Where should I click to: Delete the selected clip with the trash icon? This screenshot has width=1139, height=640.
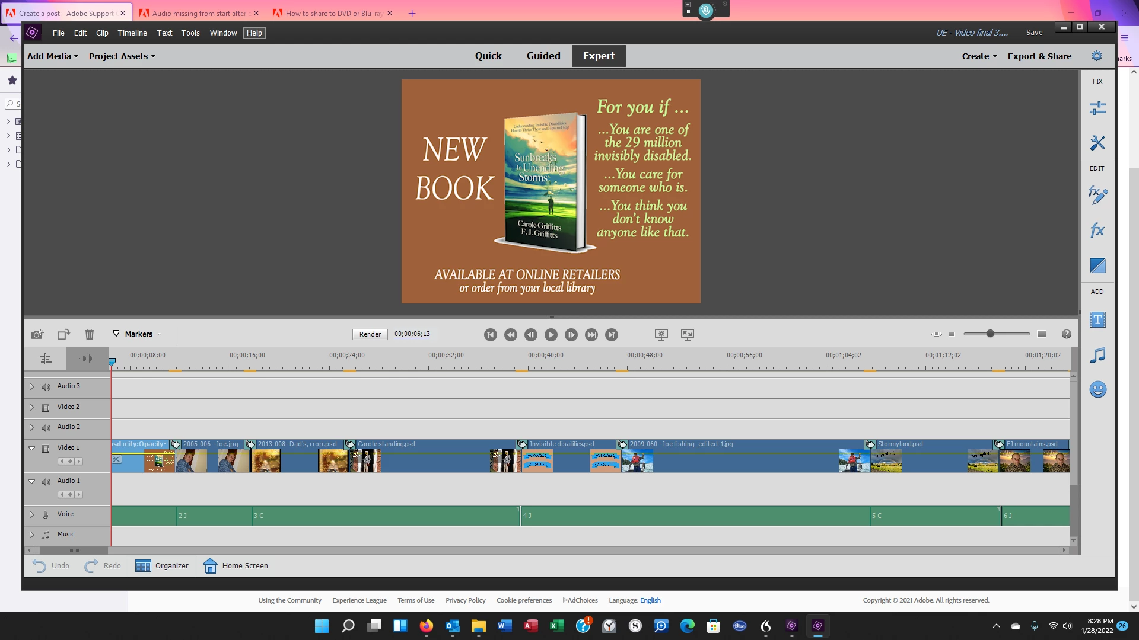coord(90,334)
